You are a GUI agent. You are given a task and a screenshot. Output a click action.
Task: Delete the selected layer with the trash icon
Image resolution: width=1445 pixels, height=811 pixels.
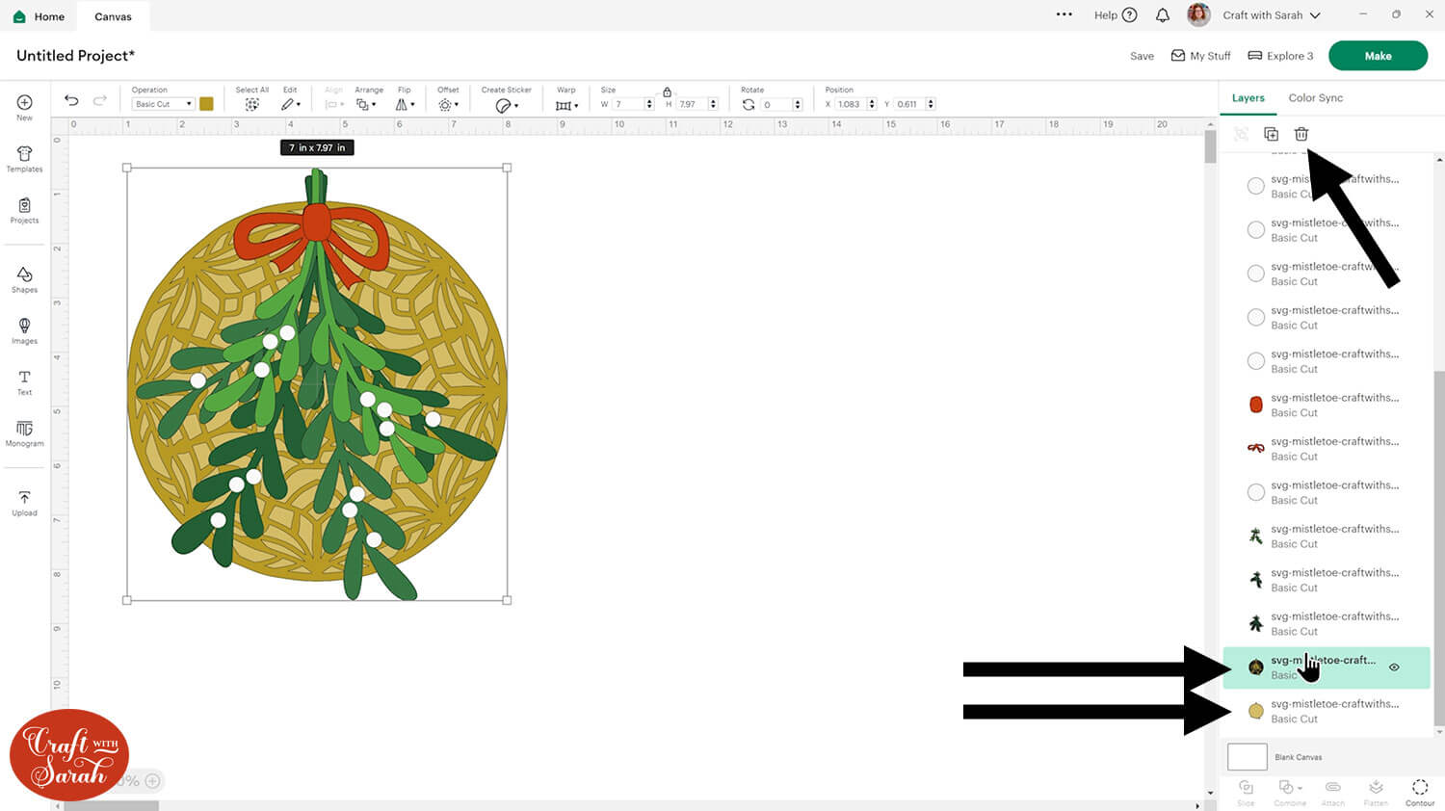pos(1301,134)
